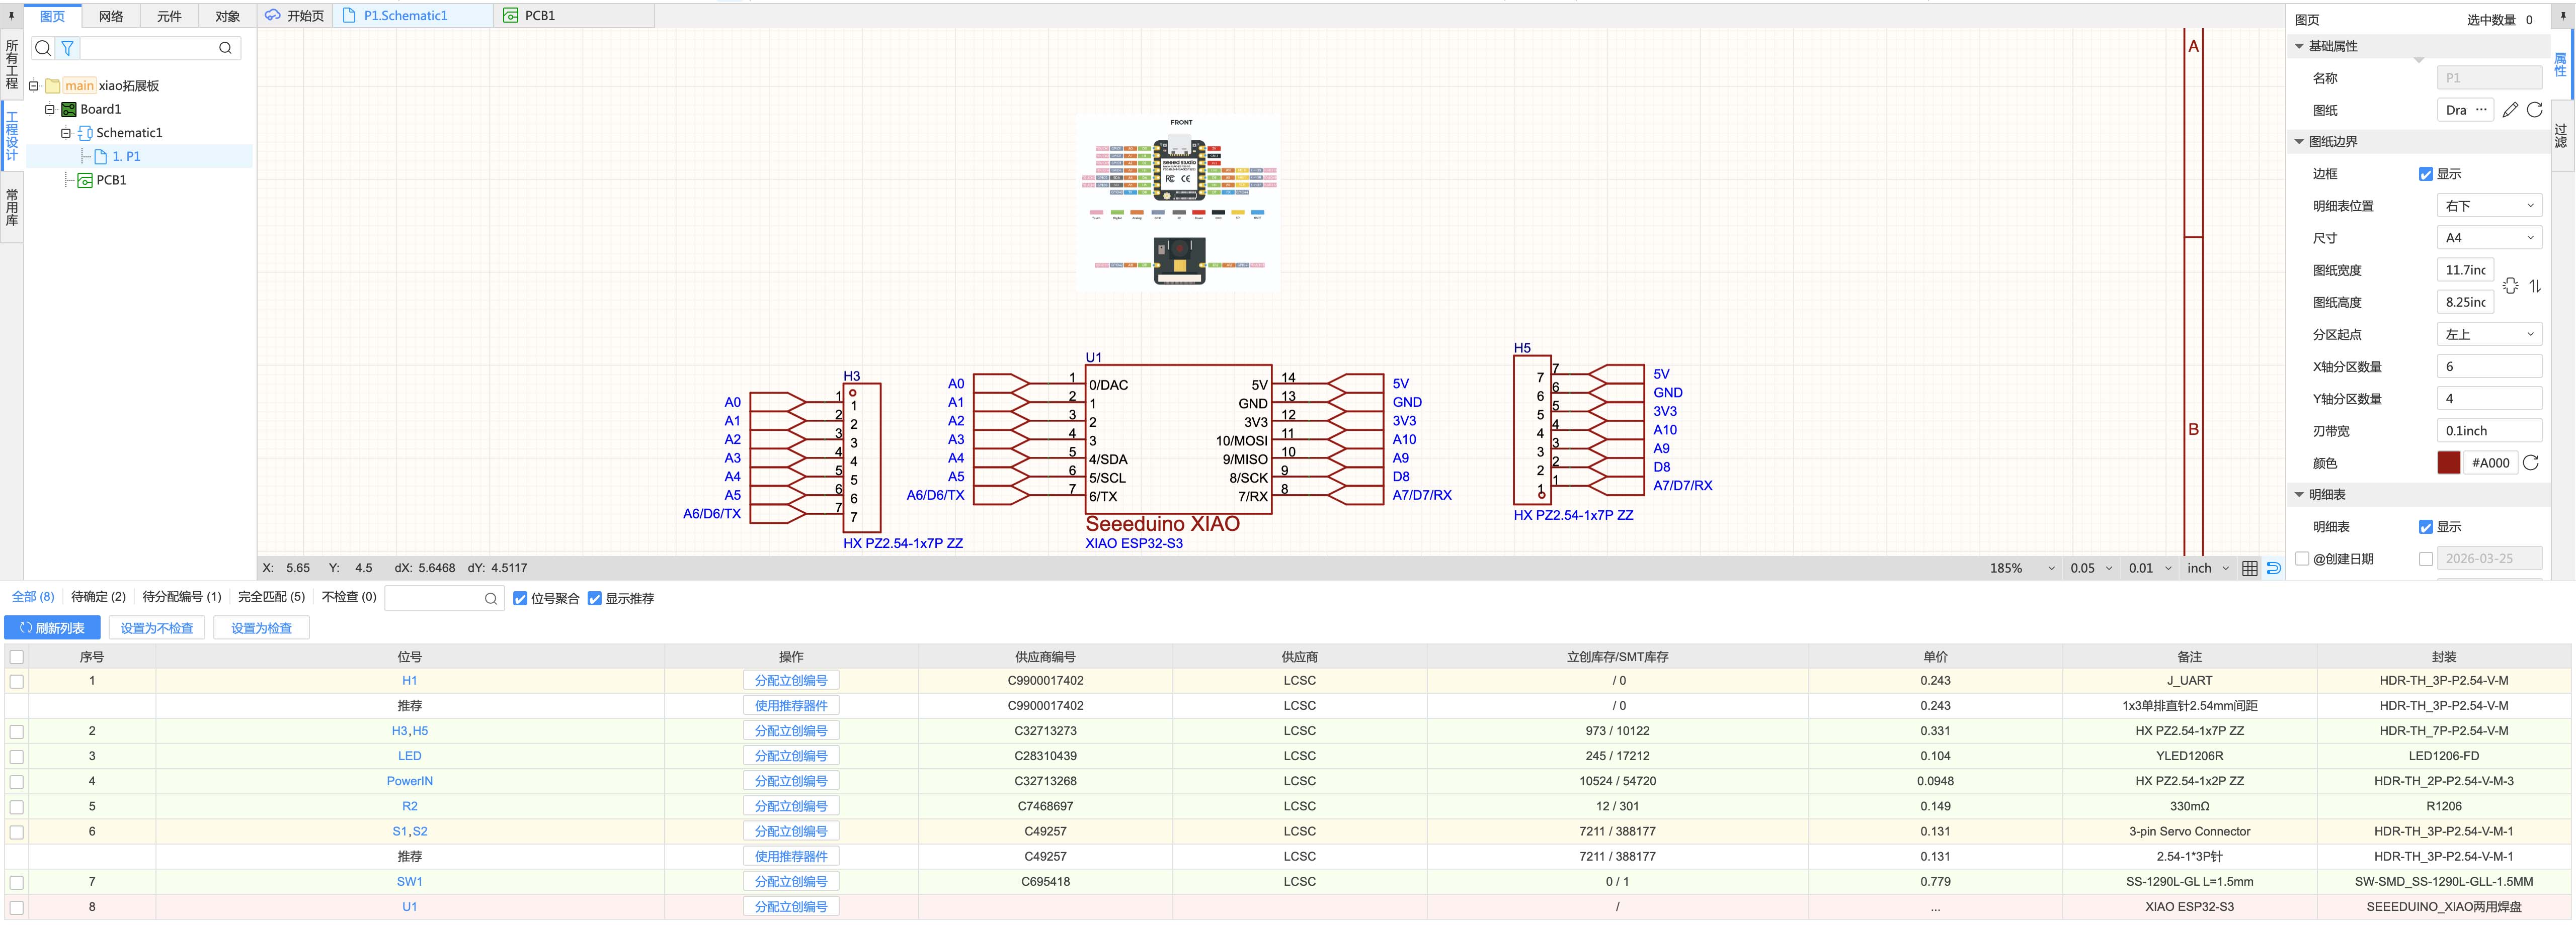Check the row checkbox for H1
The height and width of the screenshot is (928, 2576).
[17, 681]
